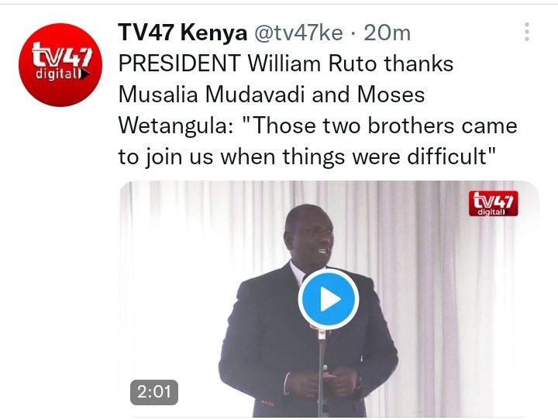
Task: Click the quote "Those two brothers came"
Action: click(380, 126)
